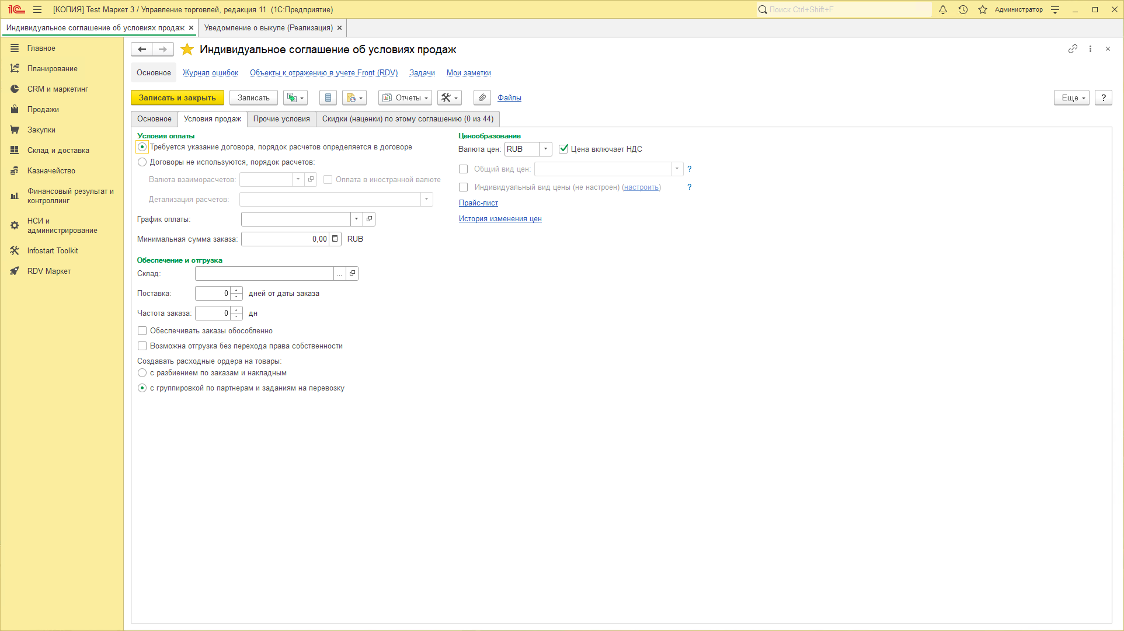Screen dimensions: 1124x631
Task: Expand the 'Валюта цен' RUB dropdown
Action: [x=545, y=149]
